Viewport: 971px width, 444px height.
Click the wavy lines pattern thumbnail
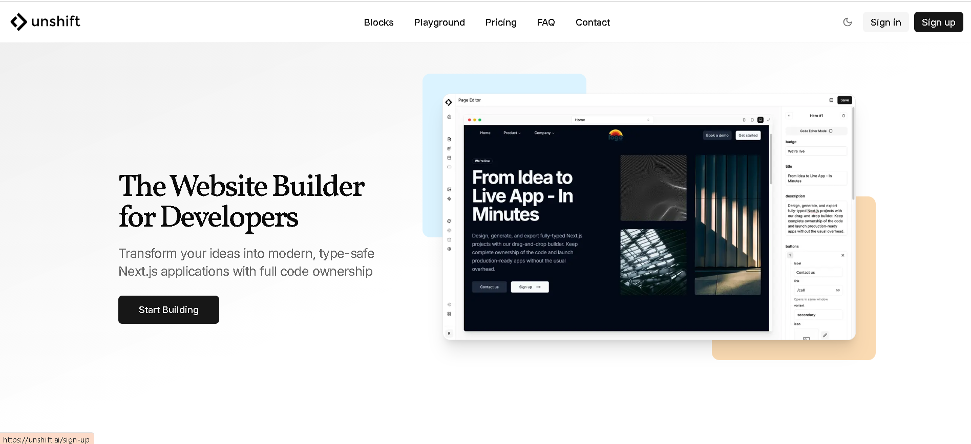tap(653, 188)
